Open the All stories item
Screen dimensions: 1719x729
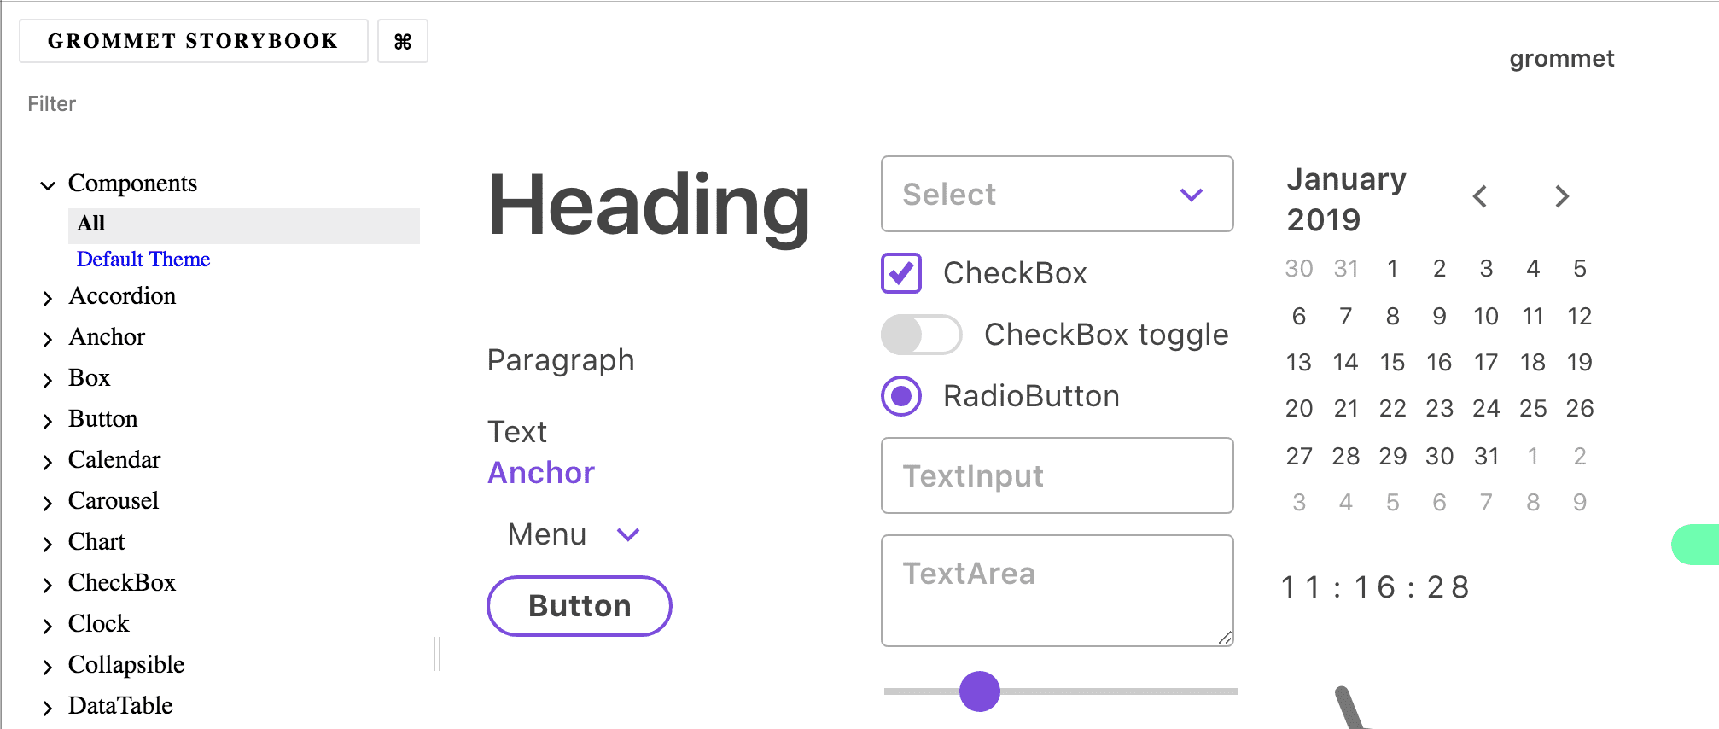click(x=243, y=224)
